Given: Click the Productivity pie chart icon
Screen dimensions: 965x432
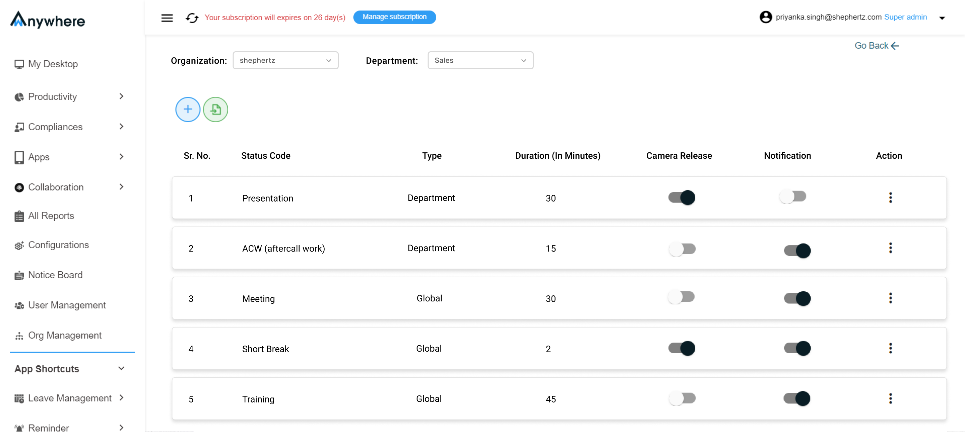Looking at the screenshot, I should [x=19, y=97].
